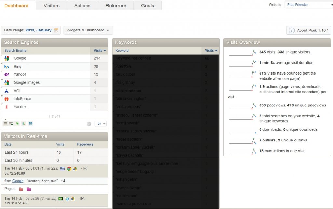Screen dimensions: 333x209
Task: Click the '1-7 of 7' pagination text
Action: [54, 117]
